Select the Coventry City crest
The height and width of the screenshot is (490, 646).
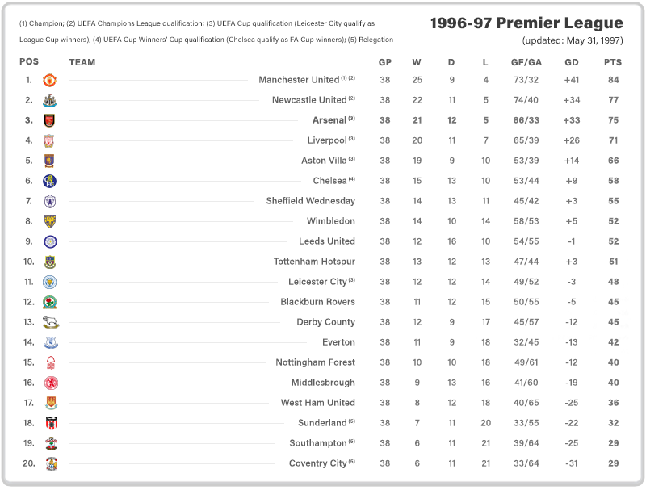click(x=52, y=463)
